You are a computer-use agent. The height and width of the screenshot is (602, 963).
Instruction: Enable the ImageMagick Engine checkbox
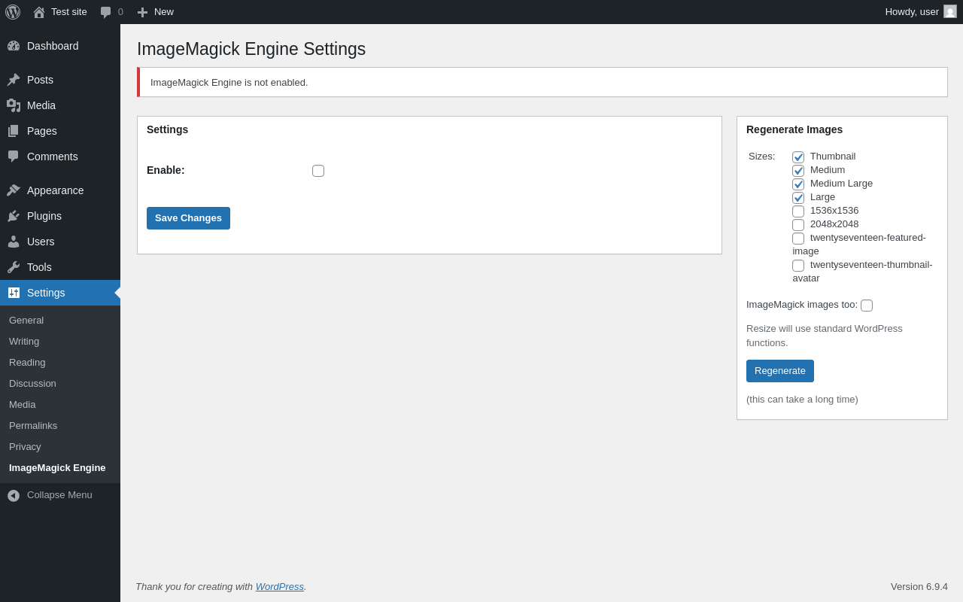pyautogui.click(x=318, y=171)
